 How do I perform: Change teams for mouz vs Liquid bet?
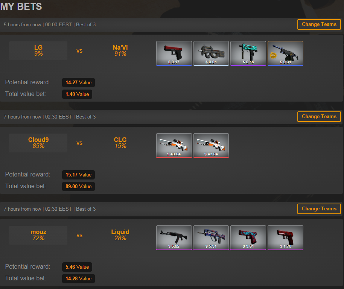319,209
